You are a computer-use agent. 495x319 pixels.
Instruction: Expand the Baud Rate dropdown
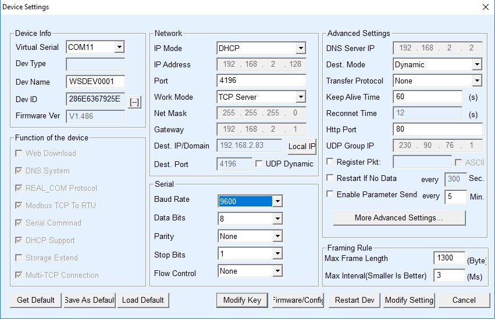point(277,202)
